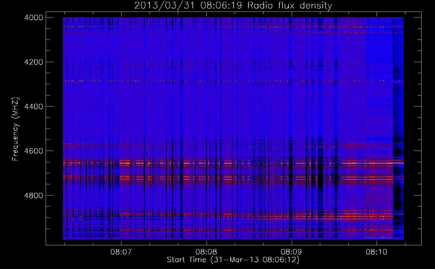435x269 pixels.
Task: Click the 08:09 time tick label
Action: point(291,252)
